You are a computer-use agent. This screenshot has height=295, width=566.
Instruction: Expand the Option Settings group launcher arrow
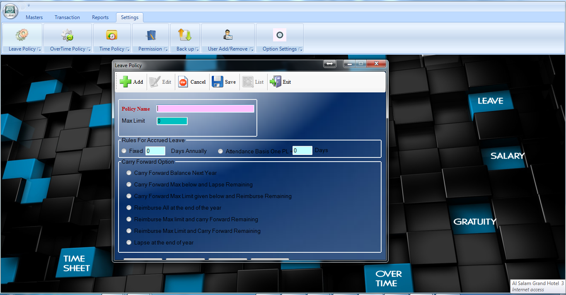(x=300, y=49)
